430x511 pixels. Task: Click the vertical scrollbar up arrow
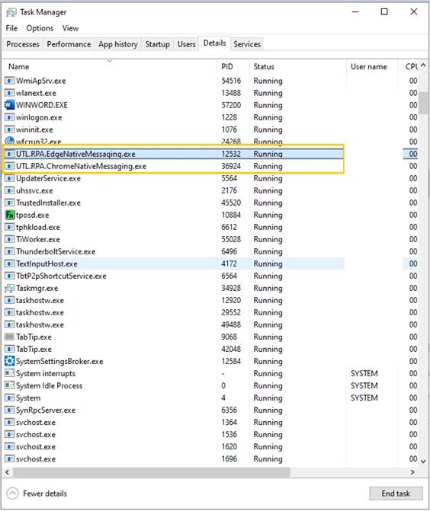(x=423, y=65)
